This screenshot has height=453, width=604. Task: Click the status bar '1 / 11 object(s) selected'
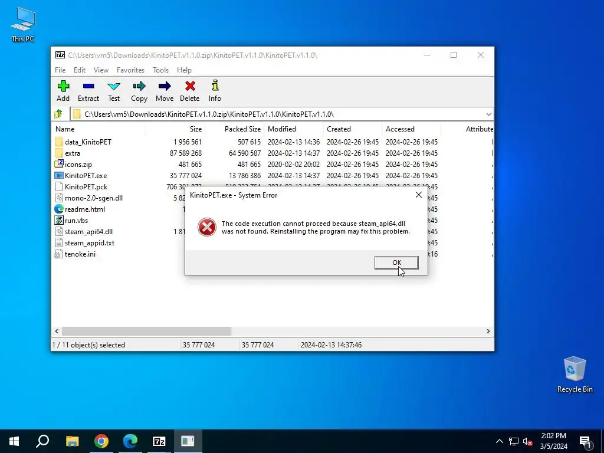(x=88, y=344)
